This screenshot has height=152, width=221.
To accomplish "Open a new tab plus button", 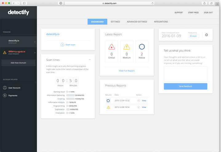I will point(217,4).
